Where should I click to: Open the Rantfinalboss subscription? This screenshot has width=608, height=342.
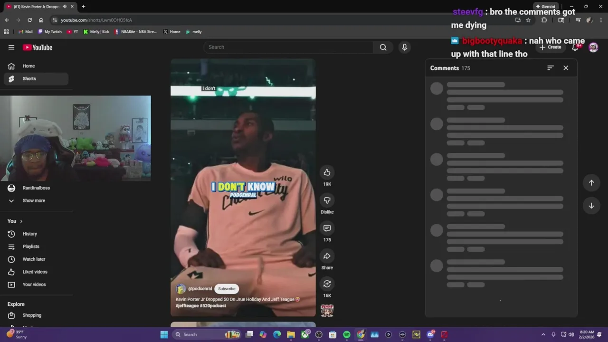(36, 188)
